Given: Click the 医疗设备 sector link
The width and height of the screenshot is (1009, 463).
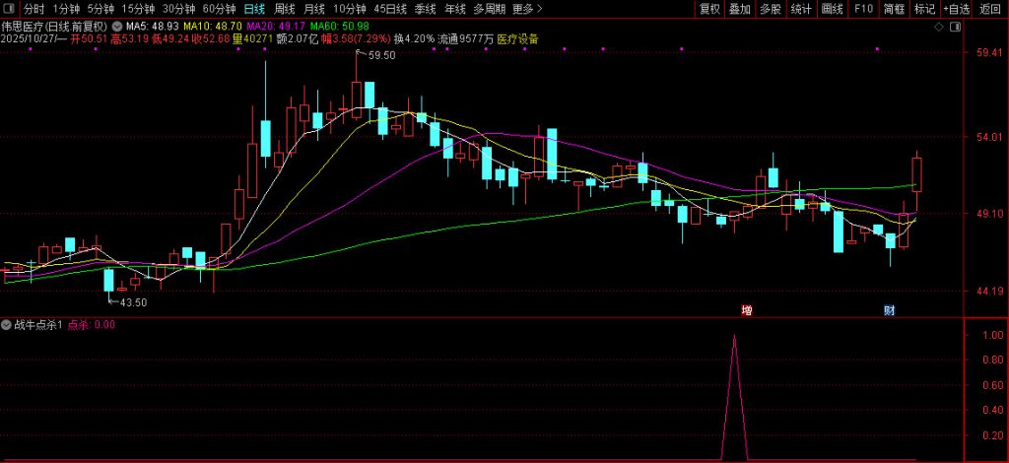Looking at the screenshot, I should click(518, 38).
